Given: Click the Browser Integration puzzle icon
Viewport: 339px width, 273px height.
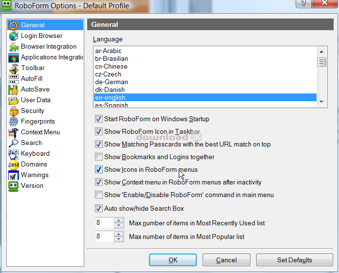Looking at the screenshot, I should click(x=14, y=47).
